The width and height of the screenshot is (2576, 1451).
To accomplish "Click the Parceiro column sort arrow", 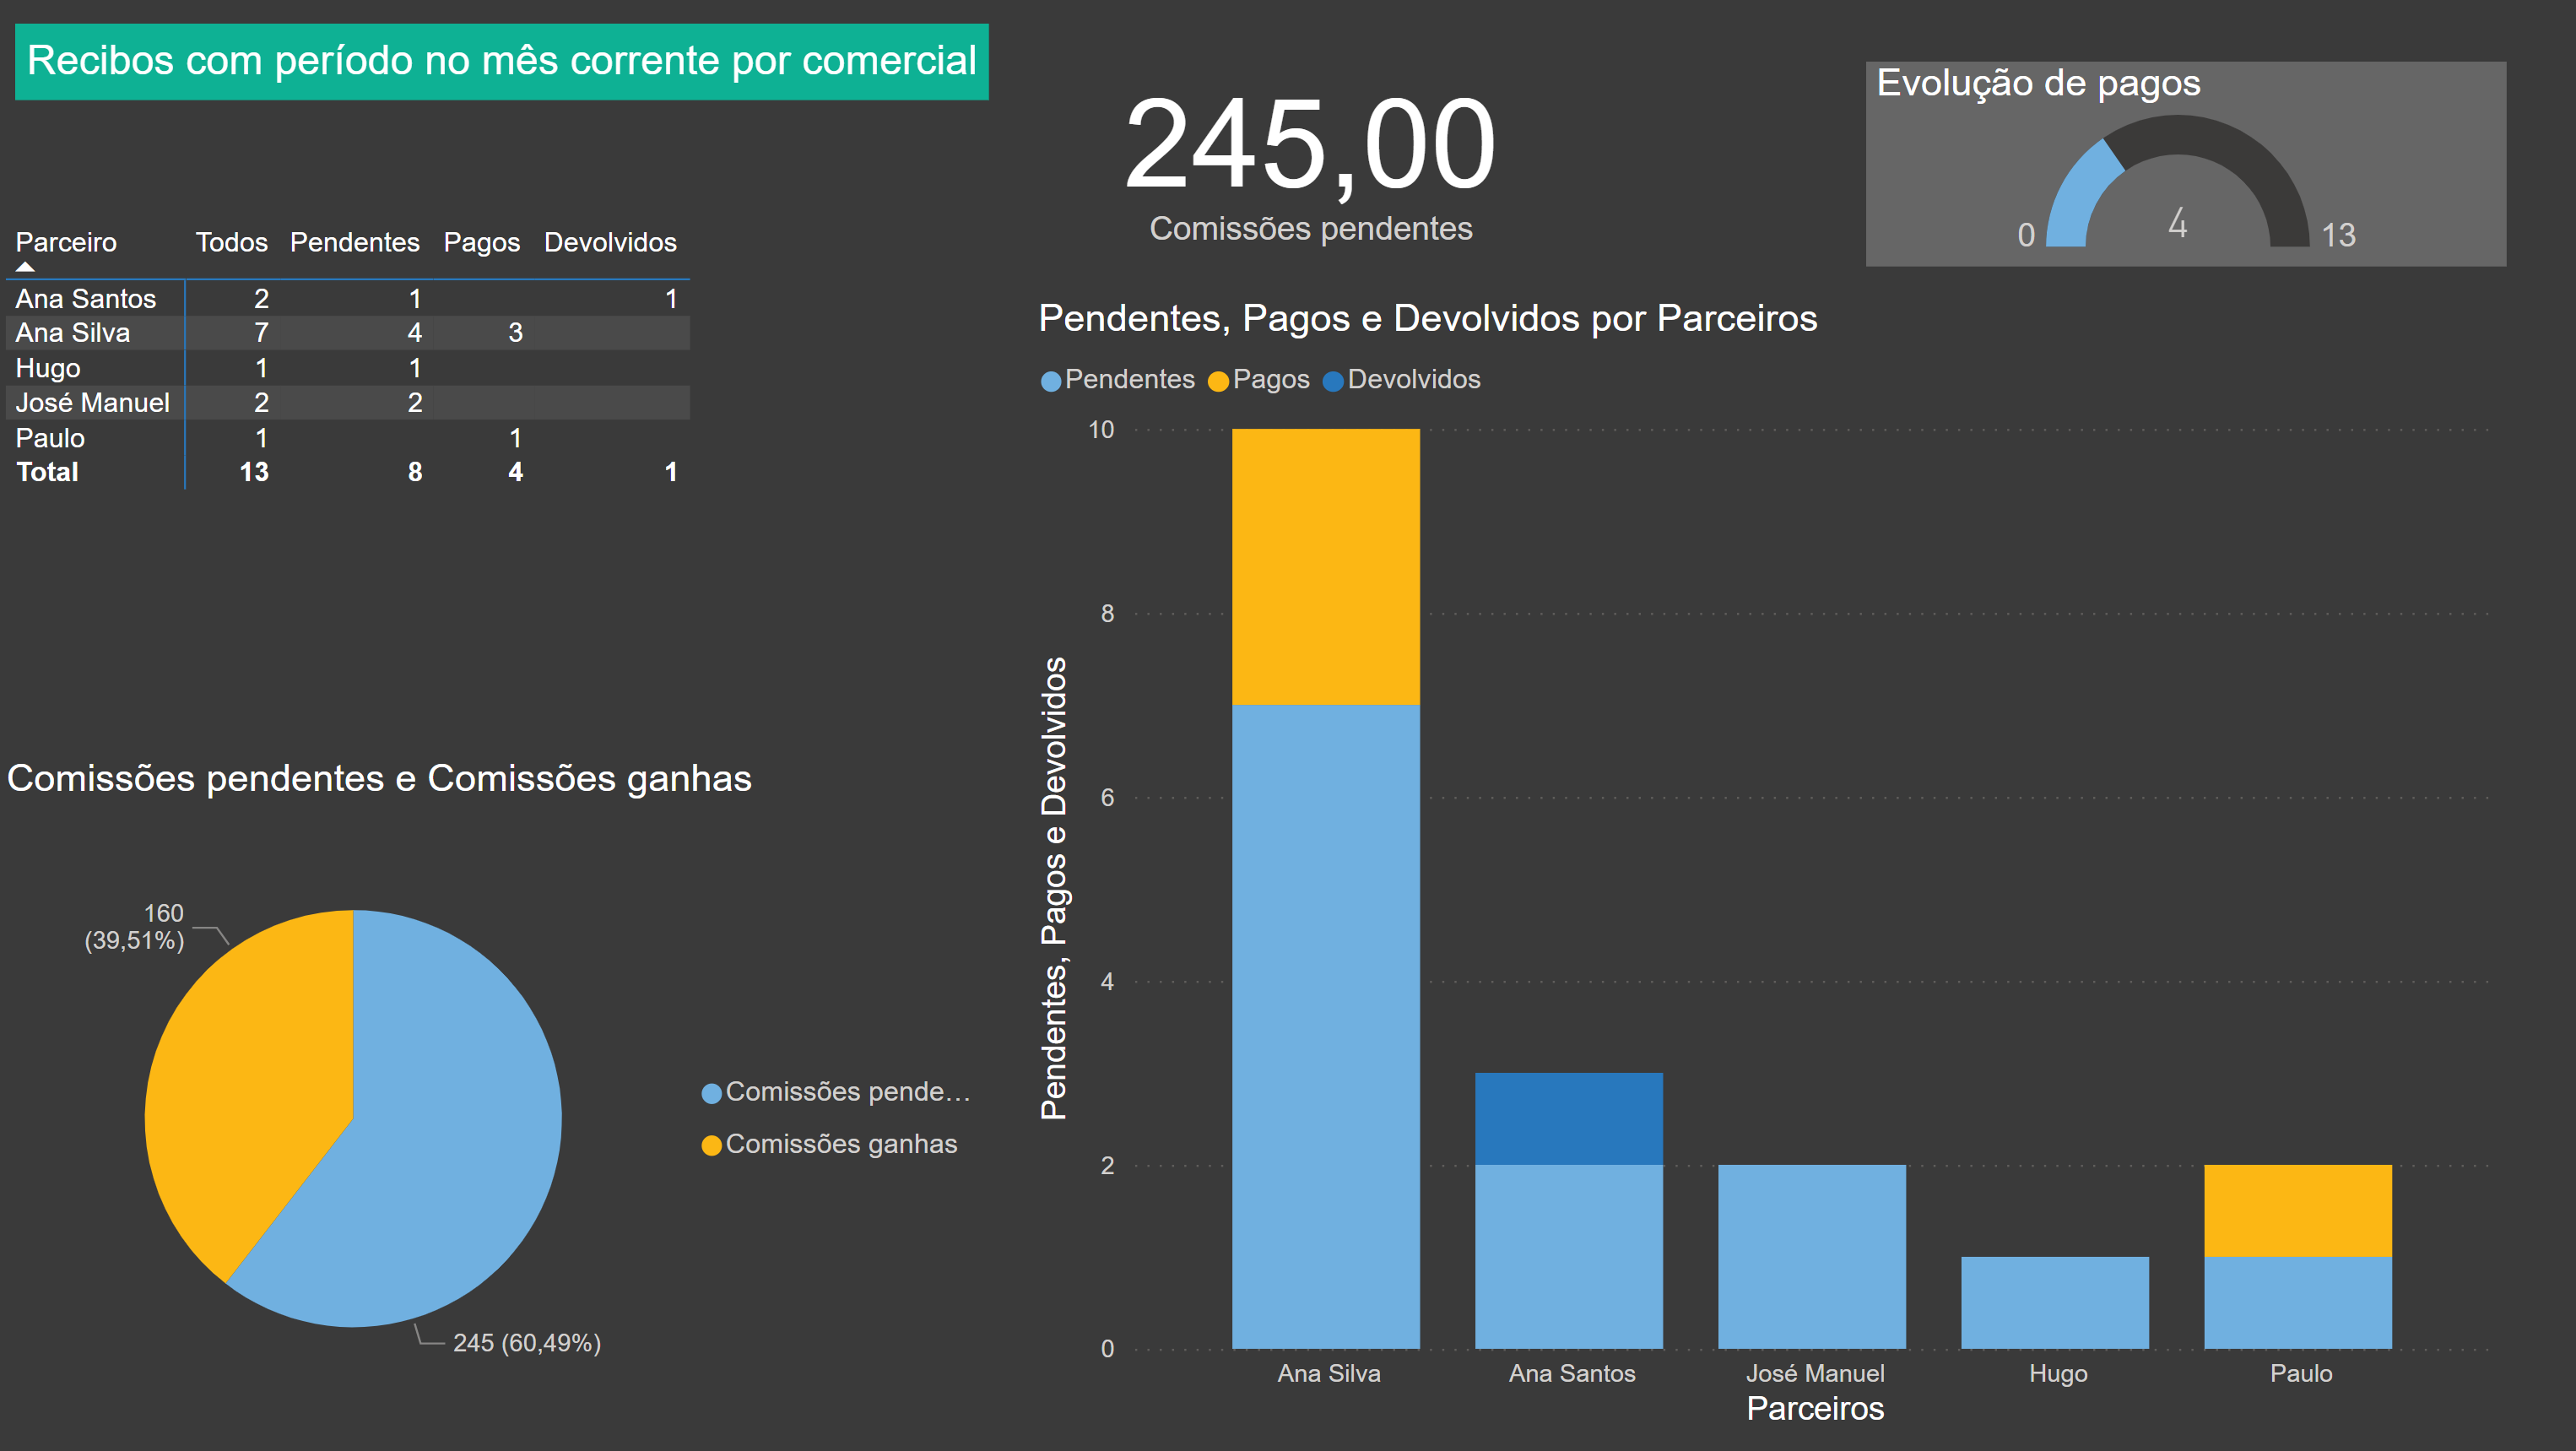I will click(25, 267).
